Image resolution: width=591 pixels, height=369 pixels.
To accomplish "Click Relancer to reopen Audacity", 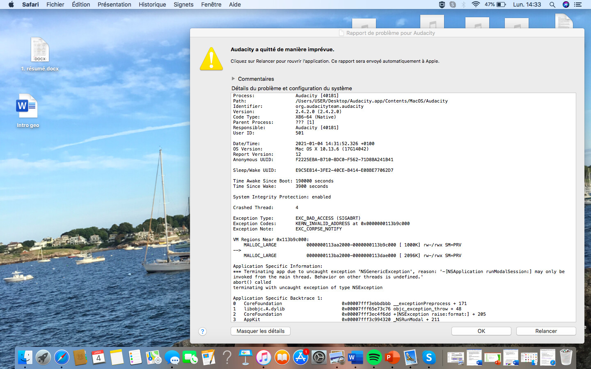I will tap(546, 331).
